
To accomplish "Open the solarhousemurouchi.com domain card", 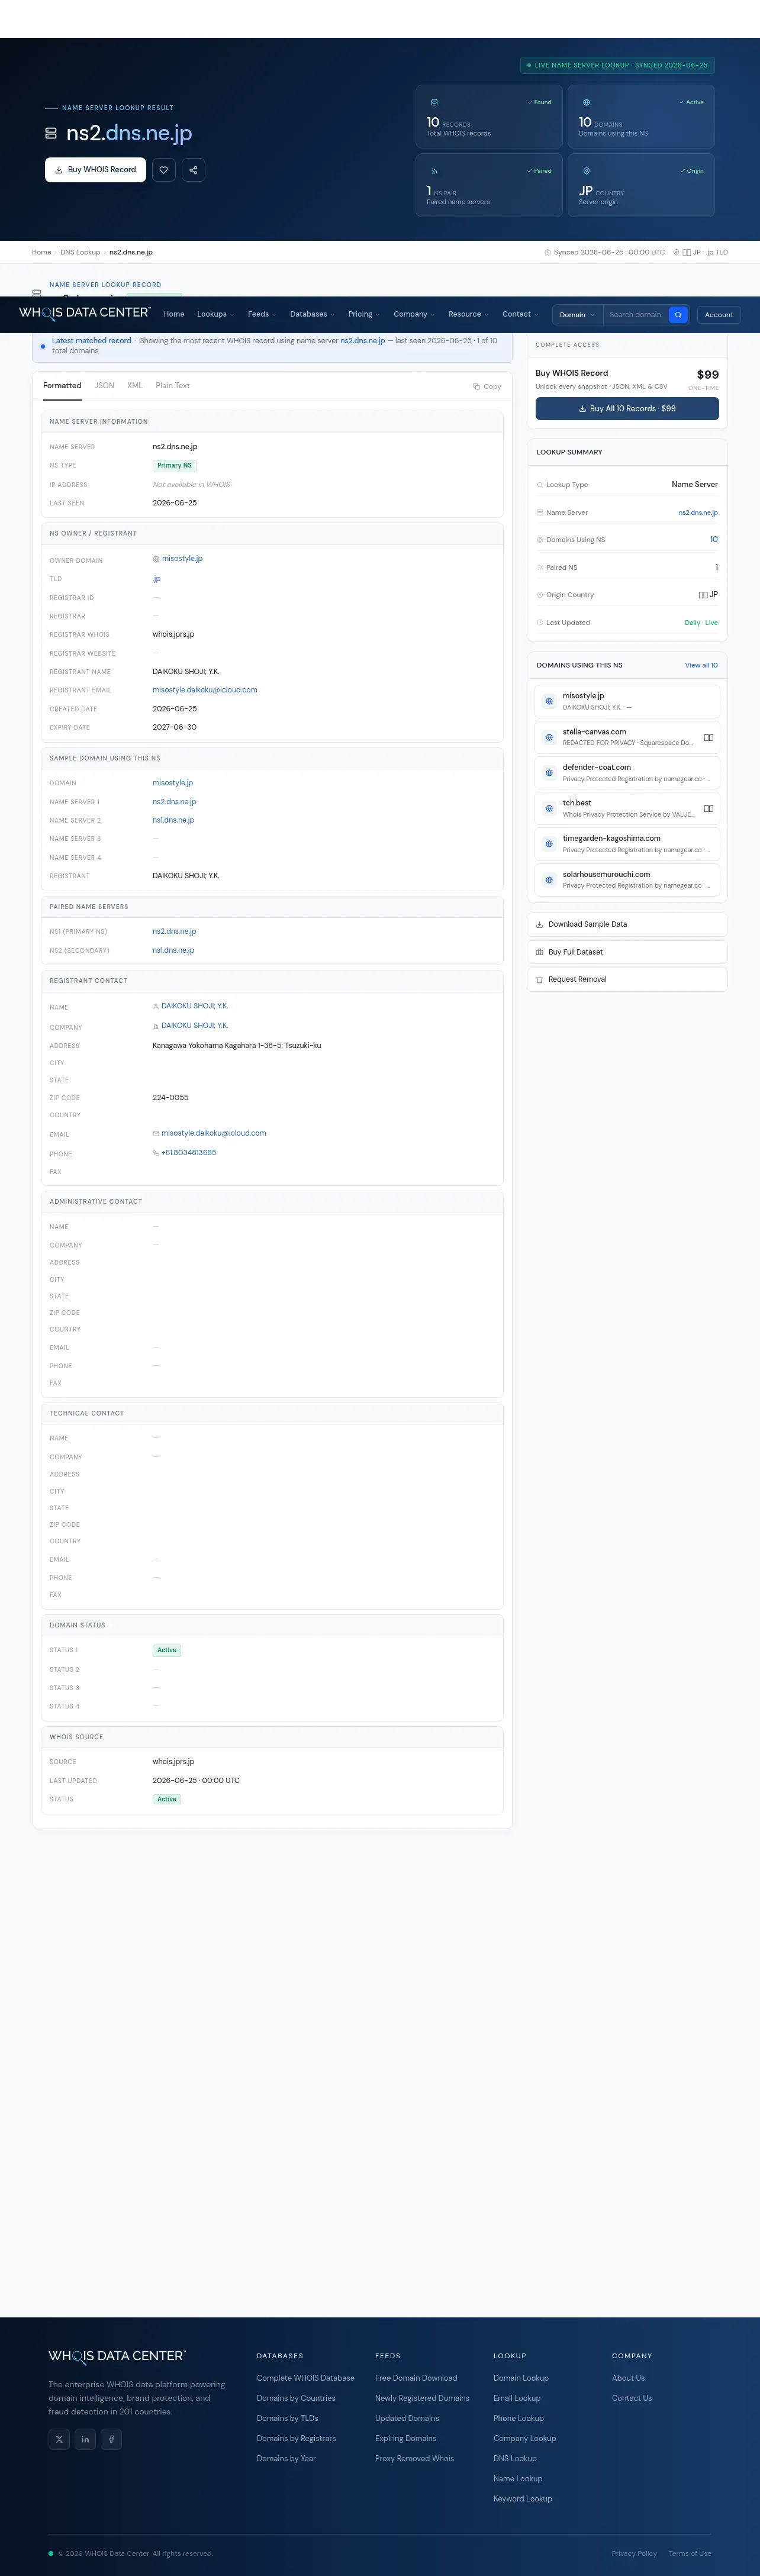I will [x=627, y=880].
